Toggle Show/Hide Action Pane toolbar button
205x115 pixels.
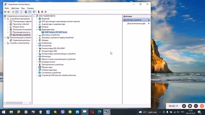click(29, 12)
